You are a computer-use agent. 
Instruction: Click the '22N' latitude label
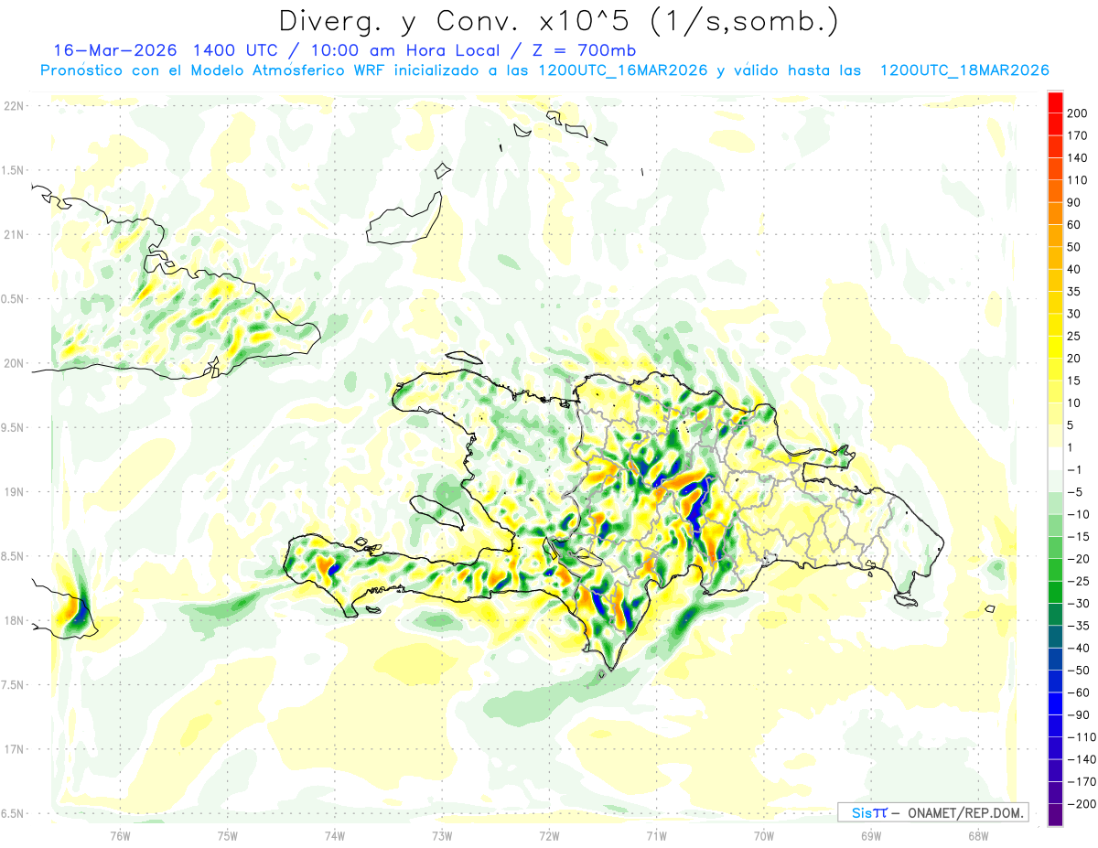point(13,106)
